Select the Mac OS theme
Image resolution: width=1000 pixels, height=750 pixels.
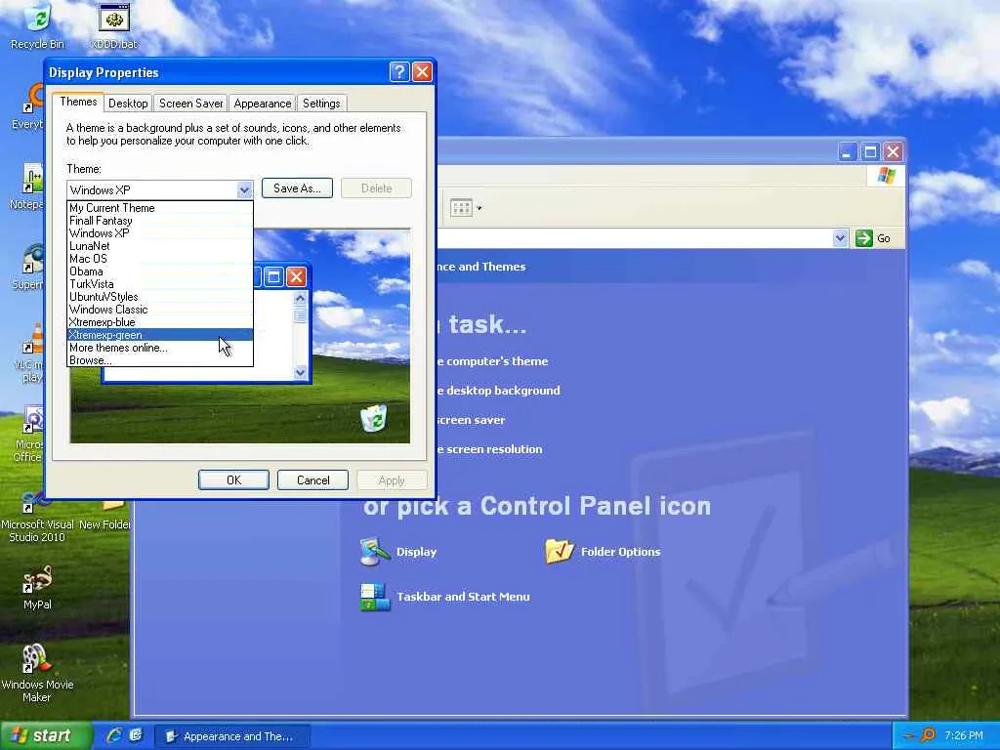point(160,259)
